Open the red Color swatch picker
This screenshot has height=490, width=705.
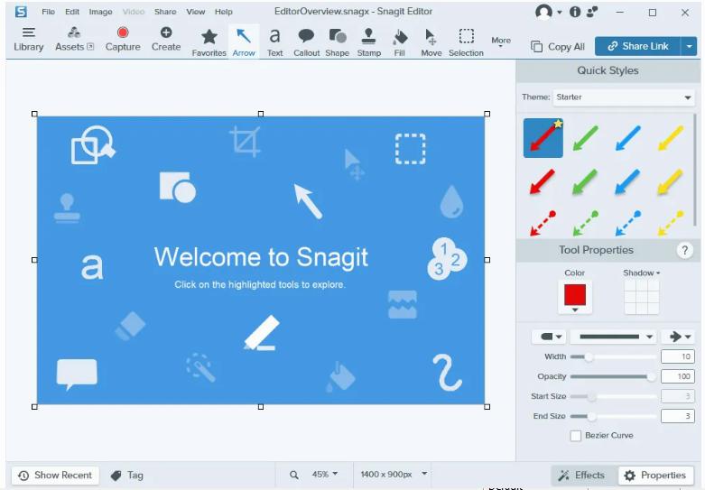point(575,297)
